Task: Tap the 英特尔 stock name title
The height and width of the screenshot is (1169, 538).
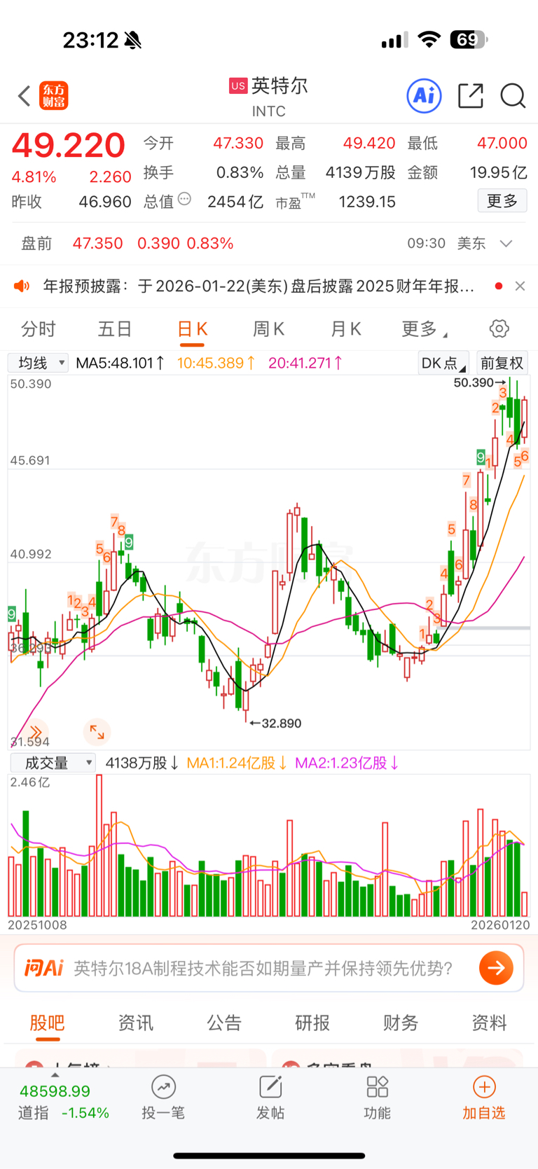Action: (280, 85)
